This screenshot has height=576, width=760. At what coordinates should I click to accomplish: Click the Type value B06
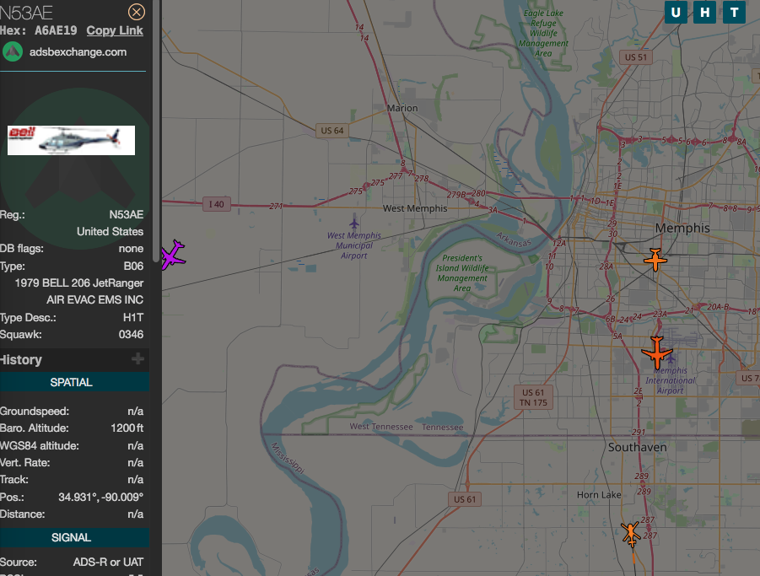click(133, 266)
